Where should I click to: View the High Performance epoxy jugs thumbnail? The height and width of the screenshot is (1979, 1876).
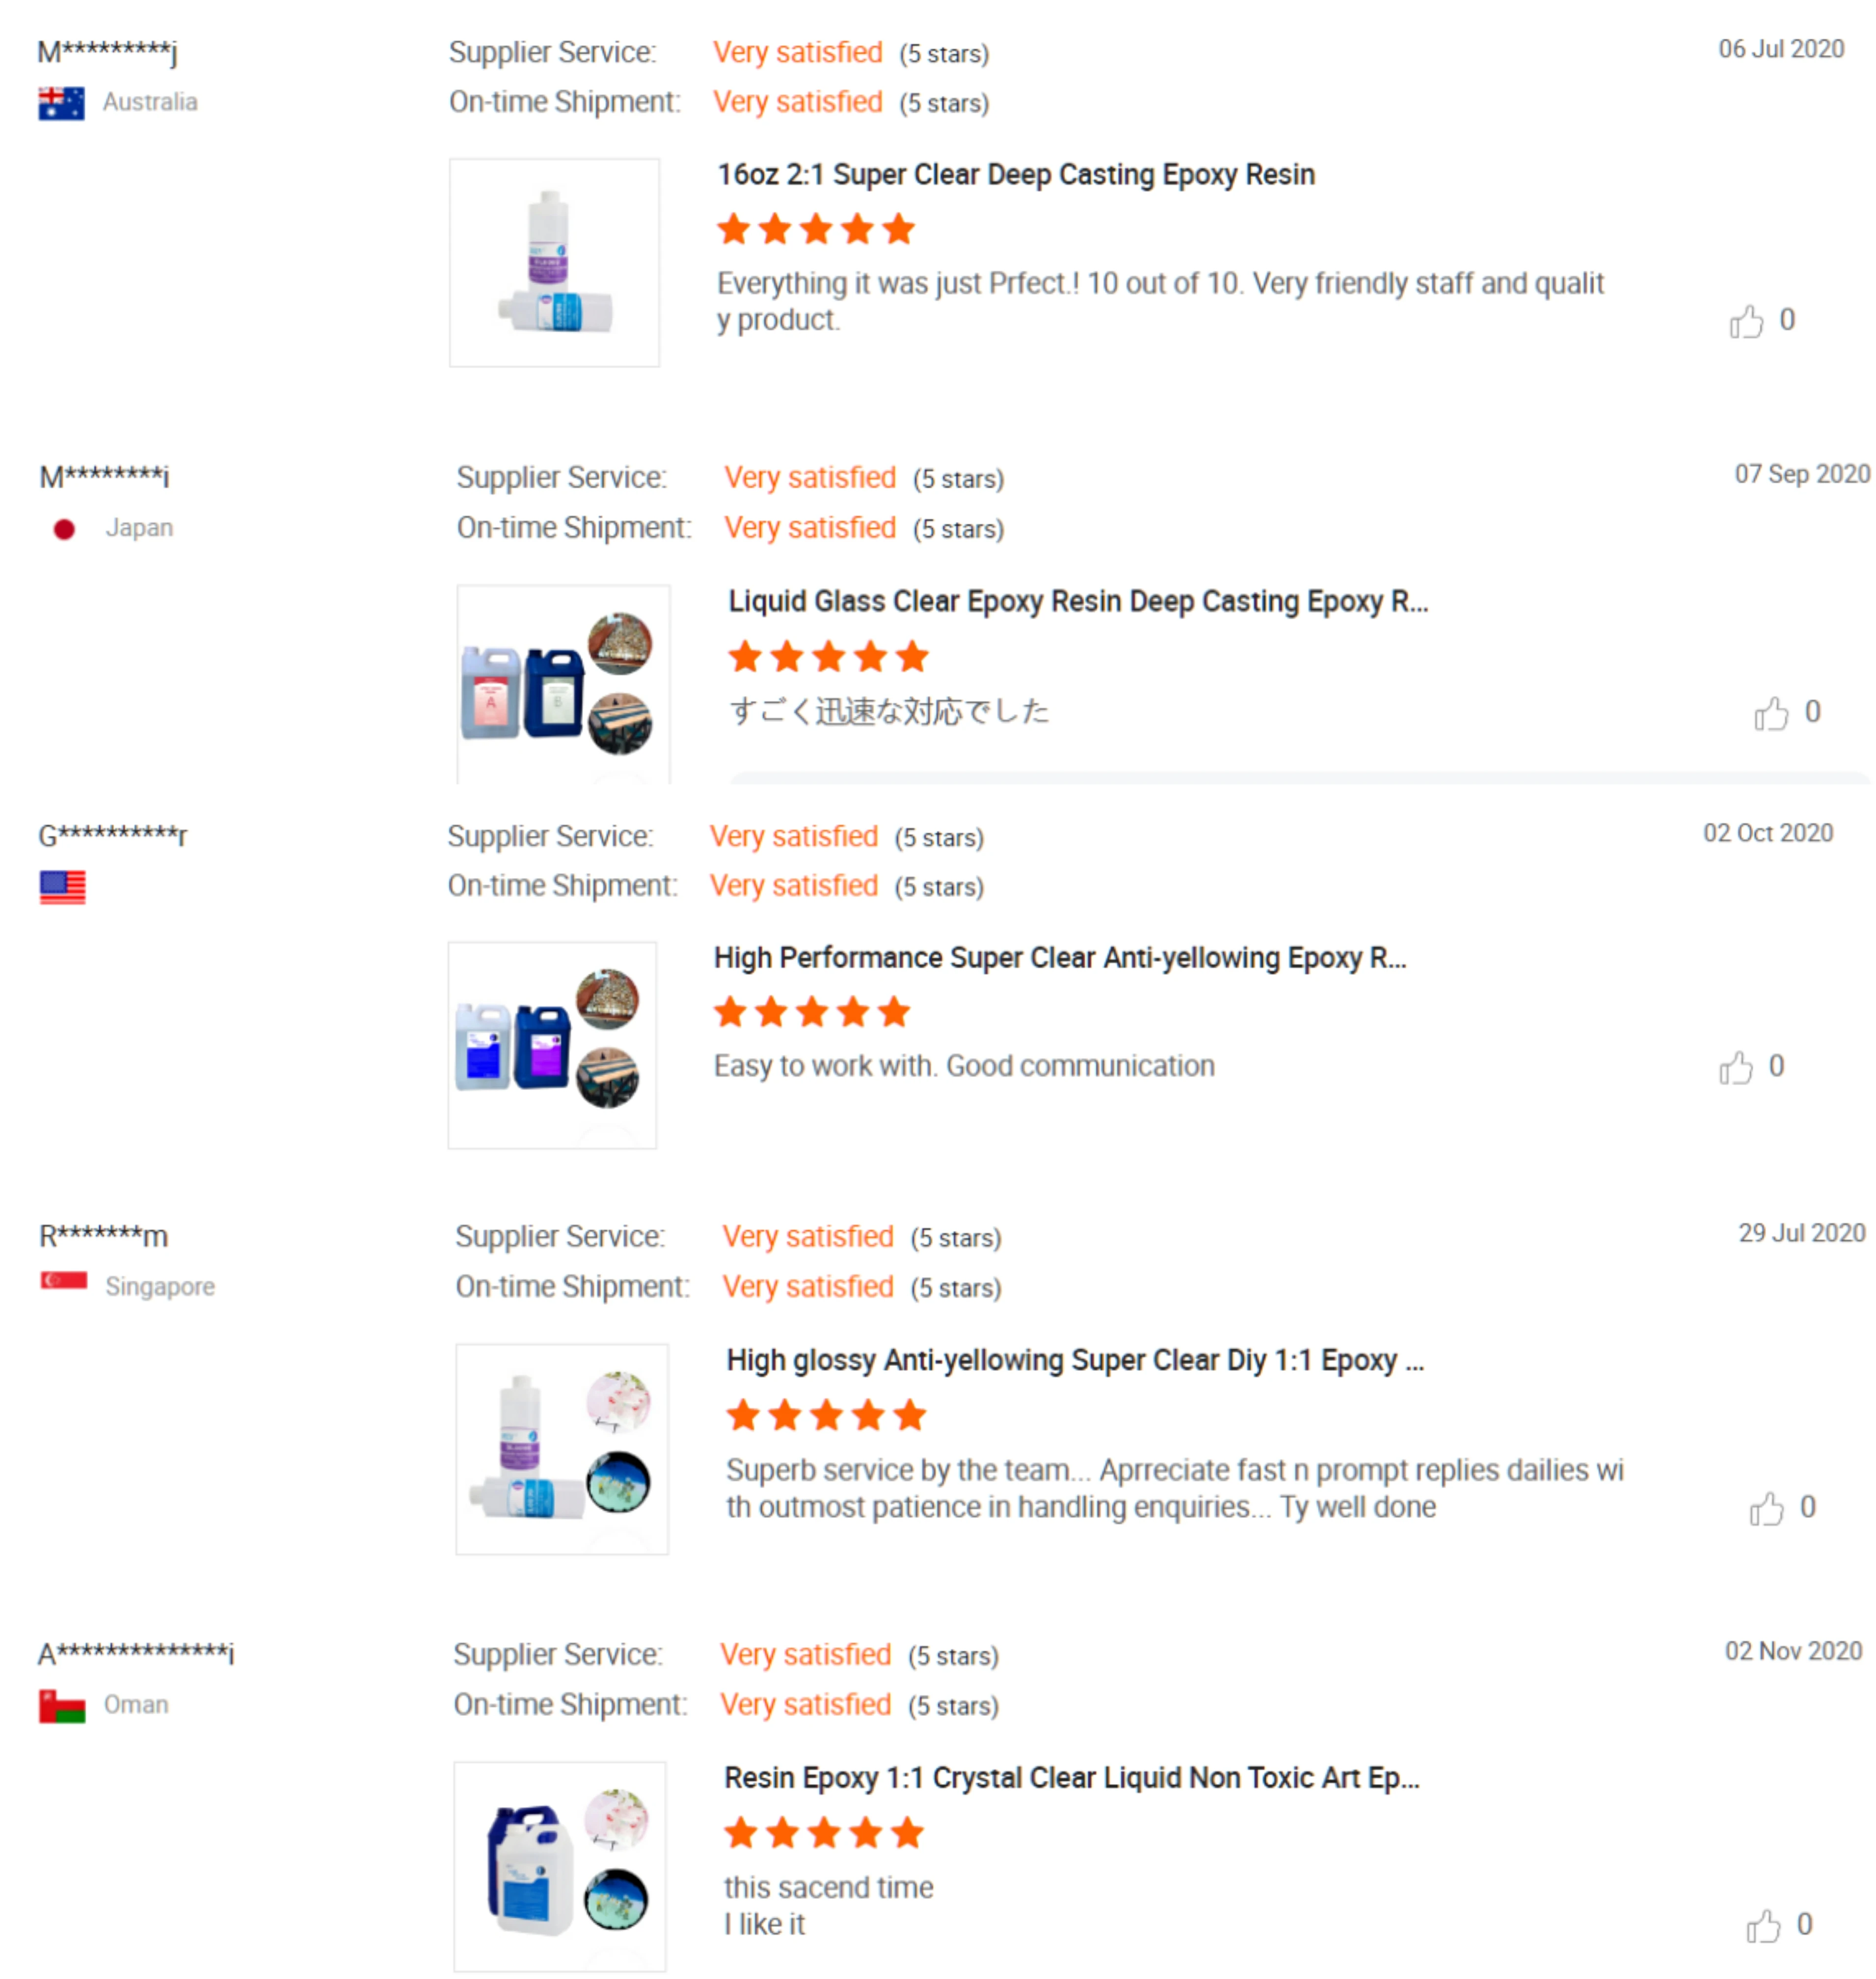552,1045
